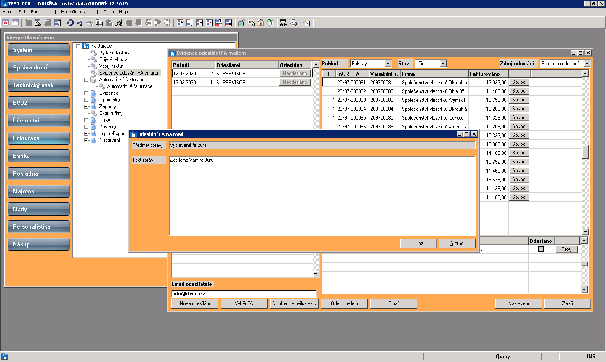Open the Moje činnosti menu
This screenshot has width=606, height=362.
(x=74, y=12)
